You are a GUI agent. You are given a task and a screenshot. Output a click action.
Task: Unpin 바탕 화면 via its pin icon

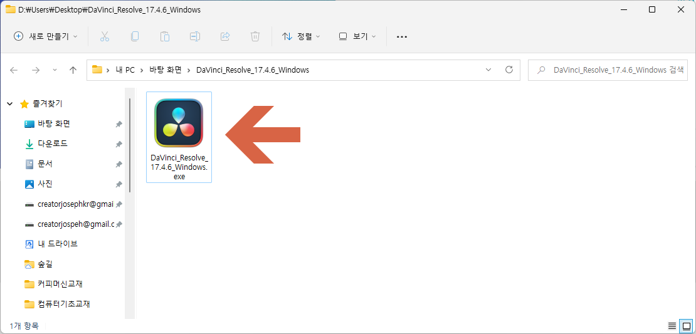pyautogui.click(x=119, y=124)
